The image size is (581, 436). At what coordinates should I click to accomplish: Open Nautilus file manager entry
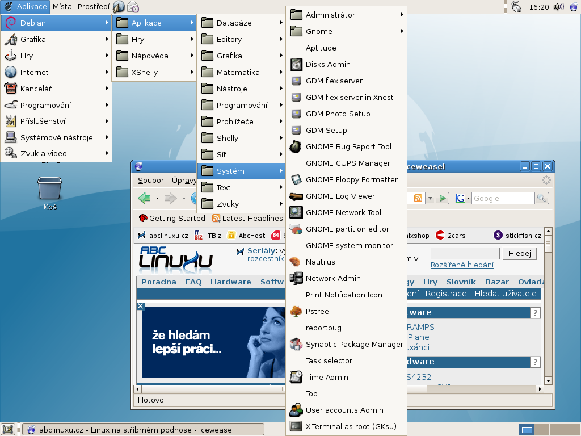pyautogui.click(x=346, y=262)
